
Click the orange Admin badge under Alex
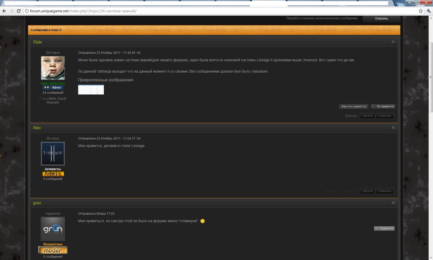53,174
